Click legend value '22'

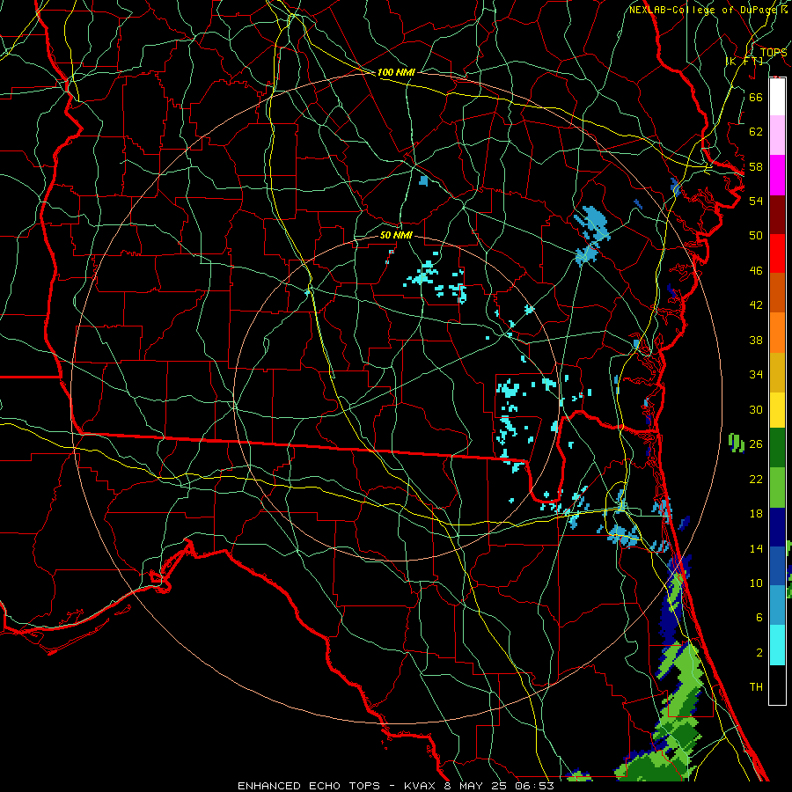tap(756, 479)
